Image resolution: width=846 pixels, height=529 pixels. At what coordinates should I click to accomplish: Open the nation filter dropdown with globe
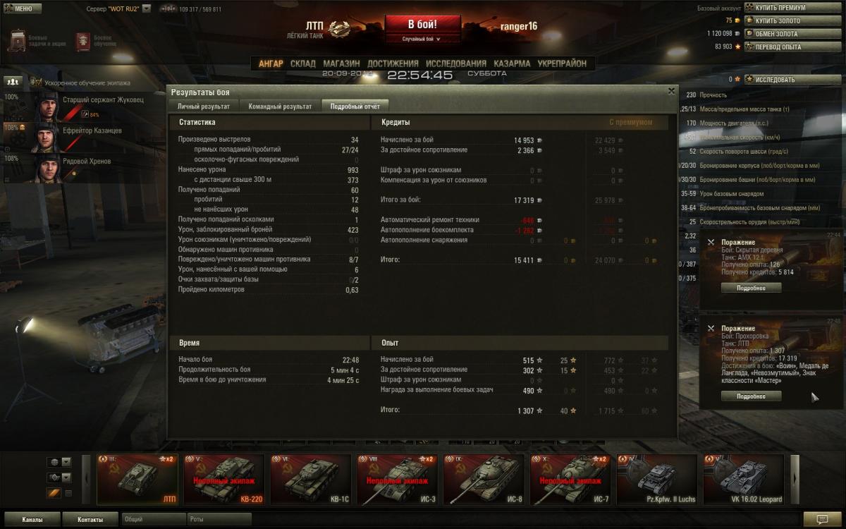click(x=60, y=462)
